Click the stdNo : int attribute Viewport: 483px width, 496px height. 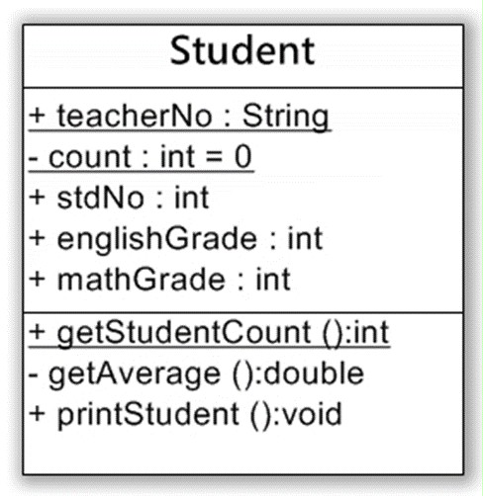[119, 198]
